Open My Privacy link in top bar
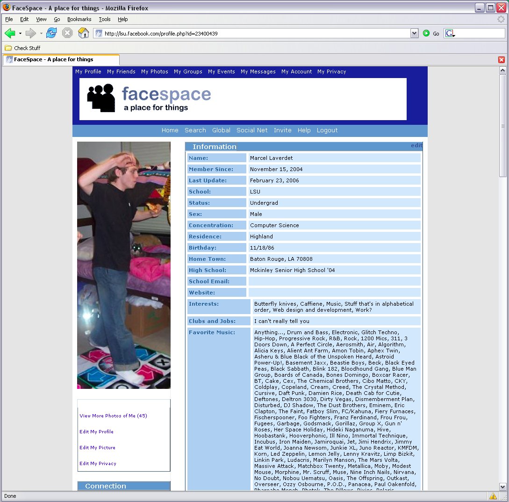509x502 pixels. [332, 72]
